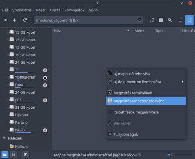
Task: Open the Könyvjelzők menu
Action: (74, 10)
